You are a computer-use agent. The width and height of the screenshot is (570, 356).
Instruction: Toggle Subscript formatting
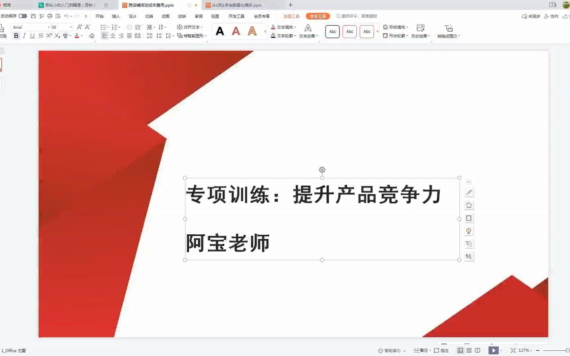57,36
